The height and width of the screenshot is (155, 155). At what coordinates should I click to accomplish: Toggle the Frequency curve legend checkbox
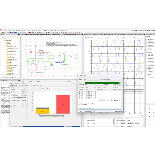[87, 120]
